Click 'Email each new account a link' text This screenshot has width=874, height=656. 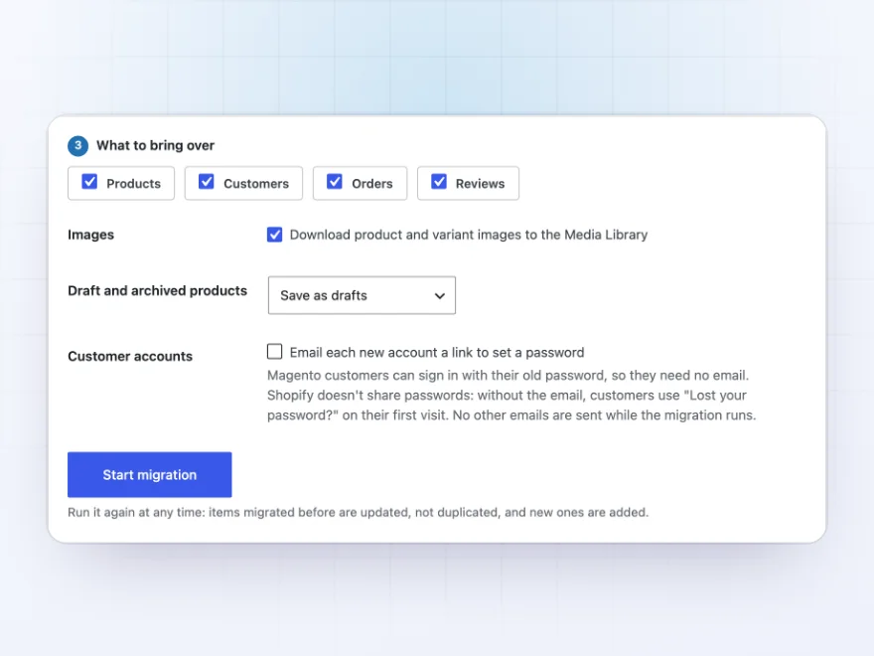437,353
